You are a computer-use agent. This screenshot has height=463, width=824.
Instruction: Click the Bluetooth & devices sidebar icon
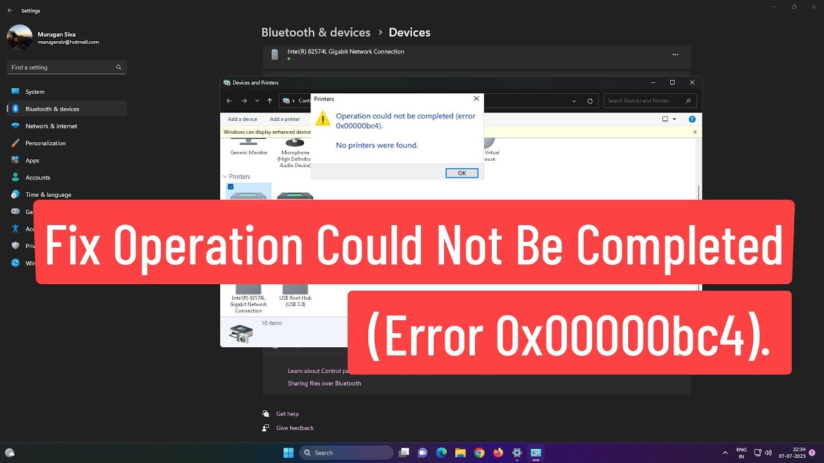pyautogui.click(x=15, y=109)
